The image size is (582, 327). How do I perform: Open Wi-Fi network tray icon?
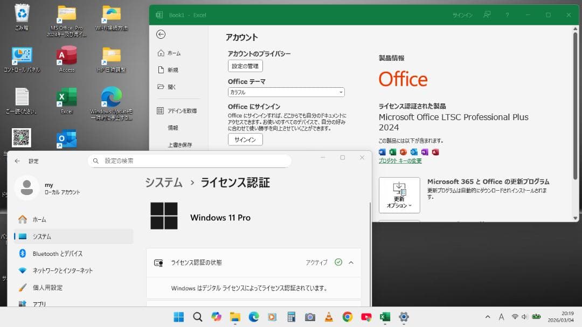click(515, 317)
